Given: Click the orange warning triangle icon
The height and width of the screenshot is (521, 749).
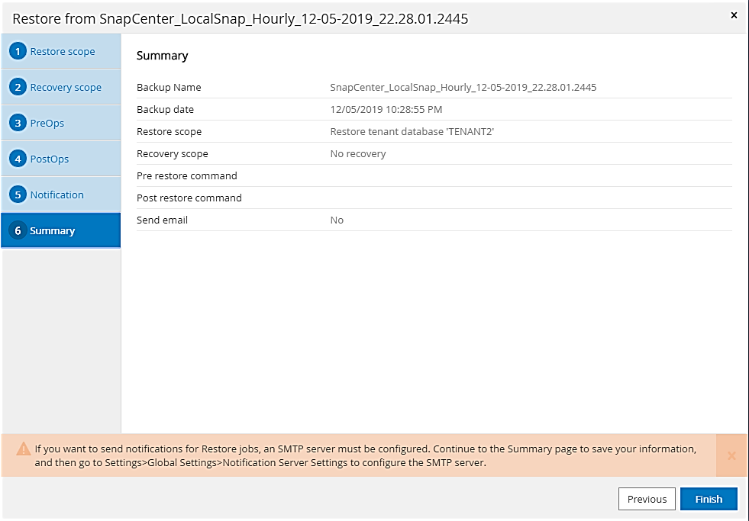Looking at the screenshot, I should click(23, 449).
